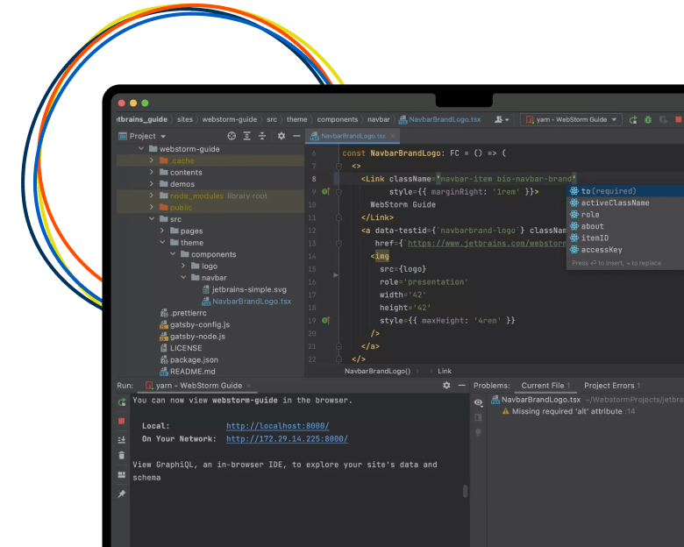Collapse the src folder

pyautogui.click(x=152, y=219)
